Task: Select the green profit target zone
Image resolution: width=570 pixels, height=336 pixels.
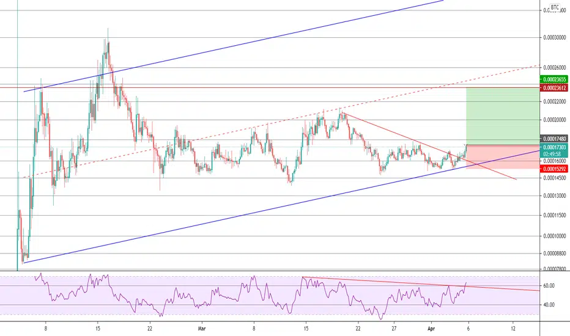Action: (503, 116)
